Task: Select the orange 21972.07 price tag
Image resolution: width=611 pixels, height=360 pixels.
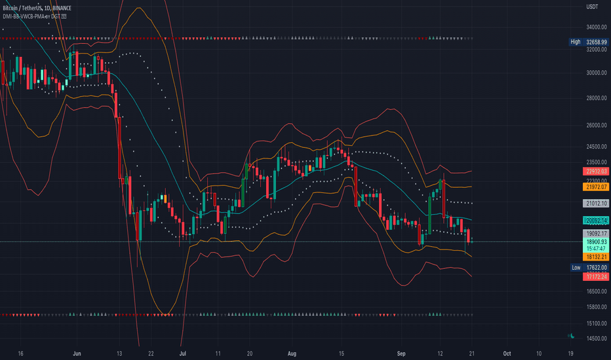Action: [x=596, y=187]
